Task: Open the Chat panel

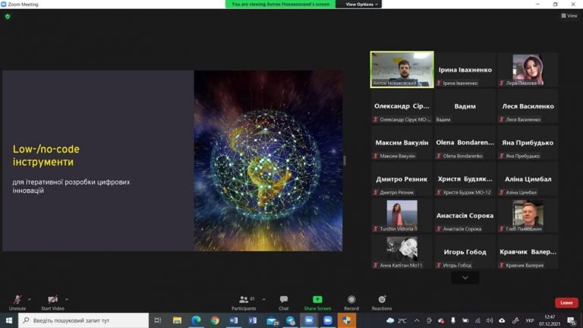Action: pyautogui.click(x=284, y=301)
